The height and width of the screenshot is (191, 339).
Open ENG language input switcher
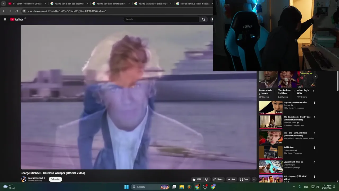(306, 187)
